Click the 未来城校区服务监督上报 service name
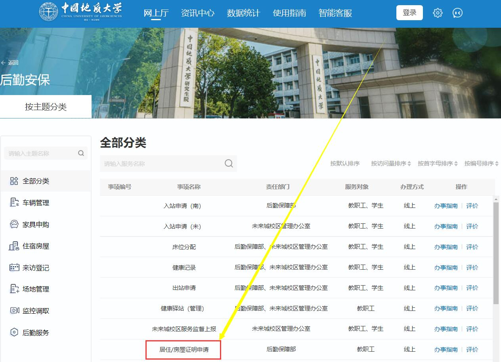 [x=184, y=329]
